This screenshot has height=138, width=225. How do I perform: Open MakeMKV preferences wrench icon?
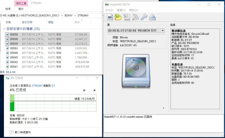(x=144, y=17)
